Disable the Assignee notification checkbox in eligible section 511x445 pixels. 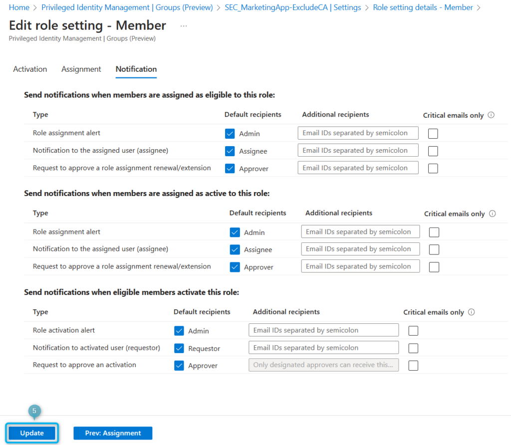click(230, 151)
